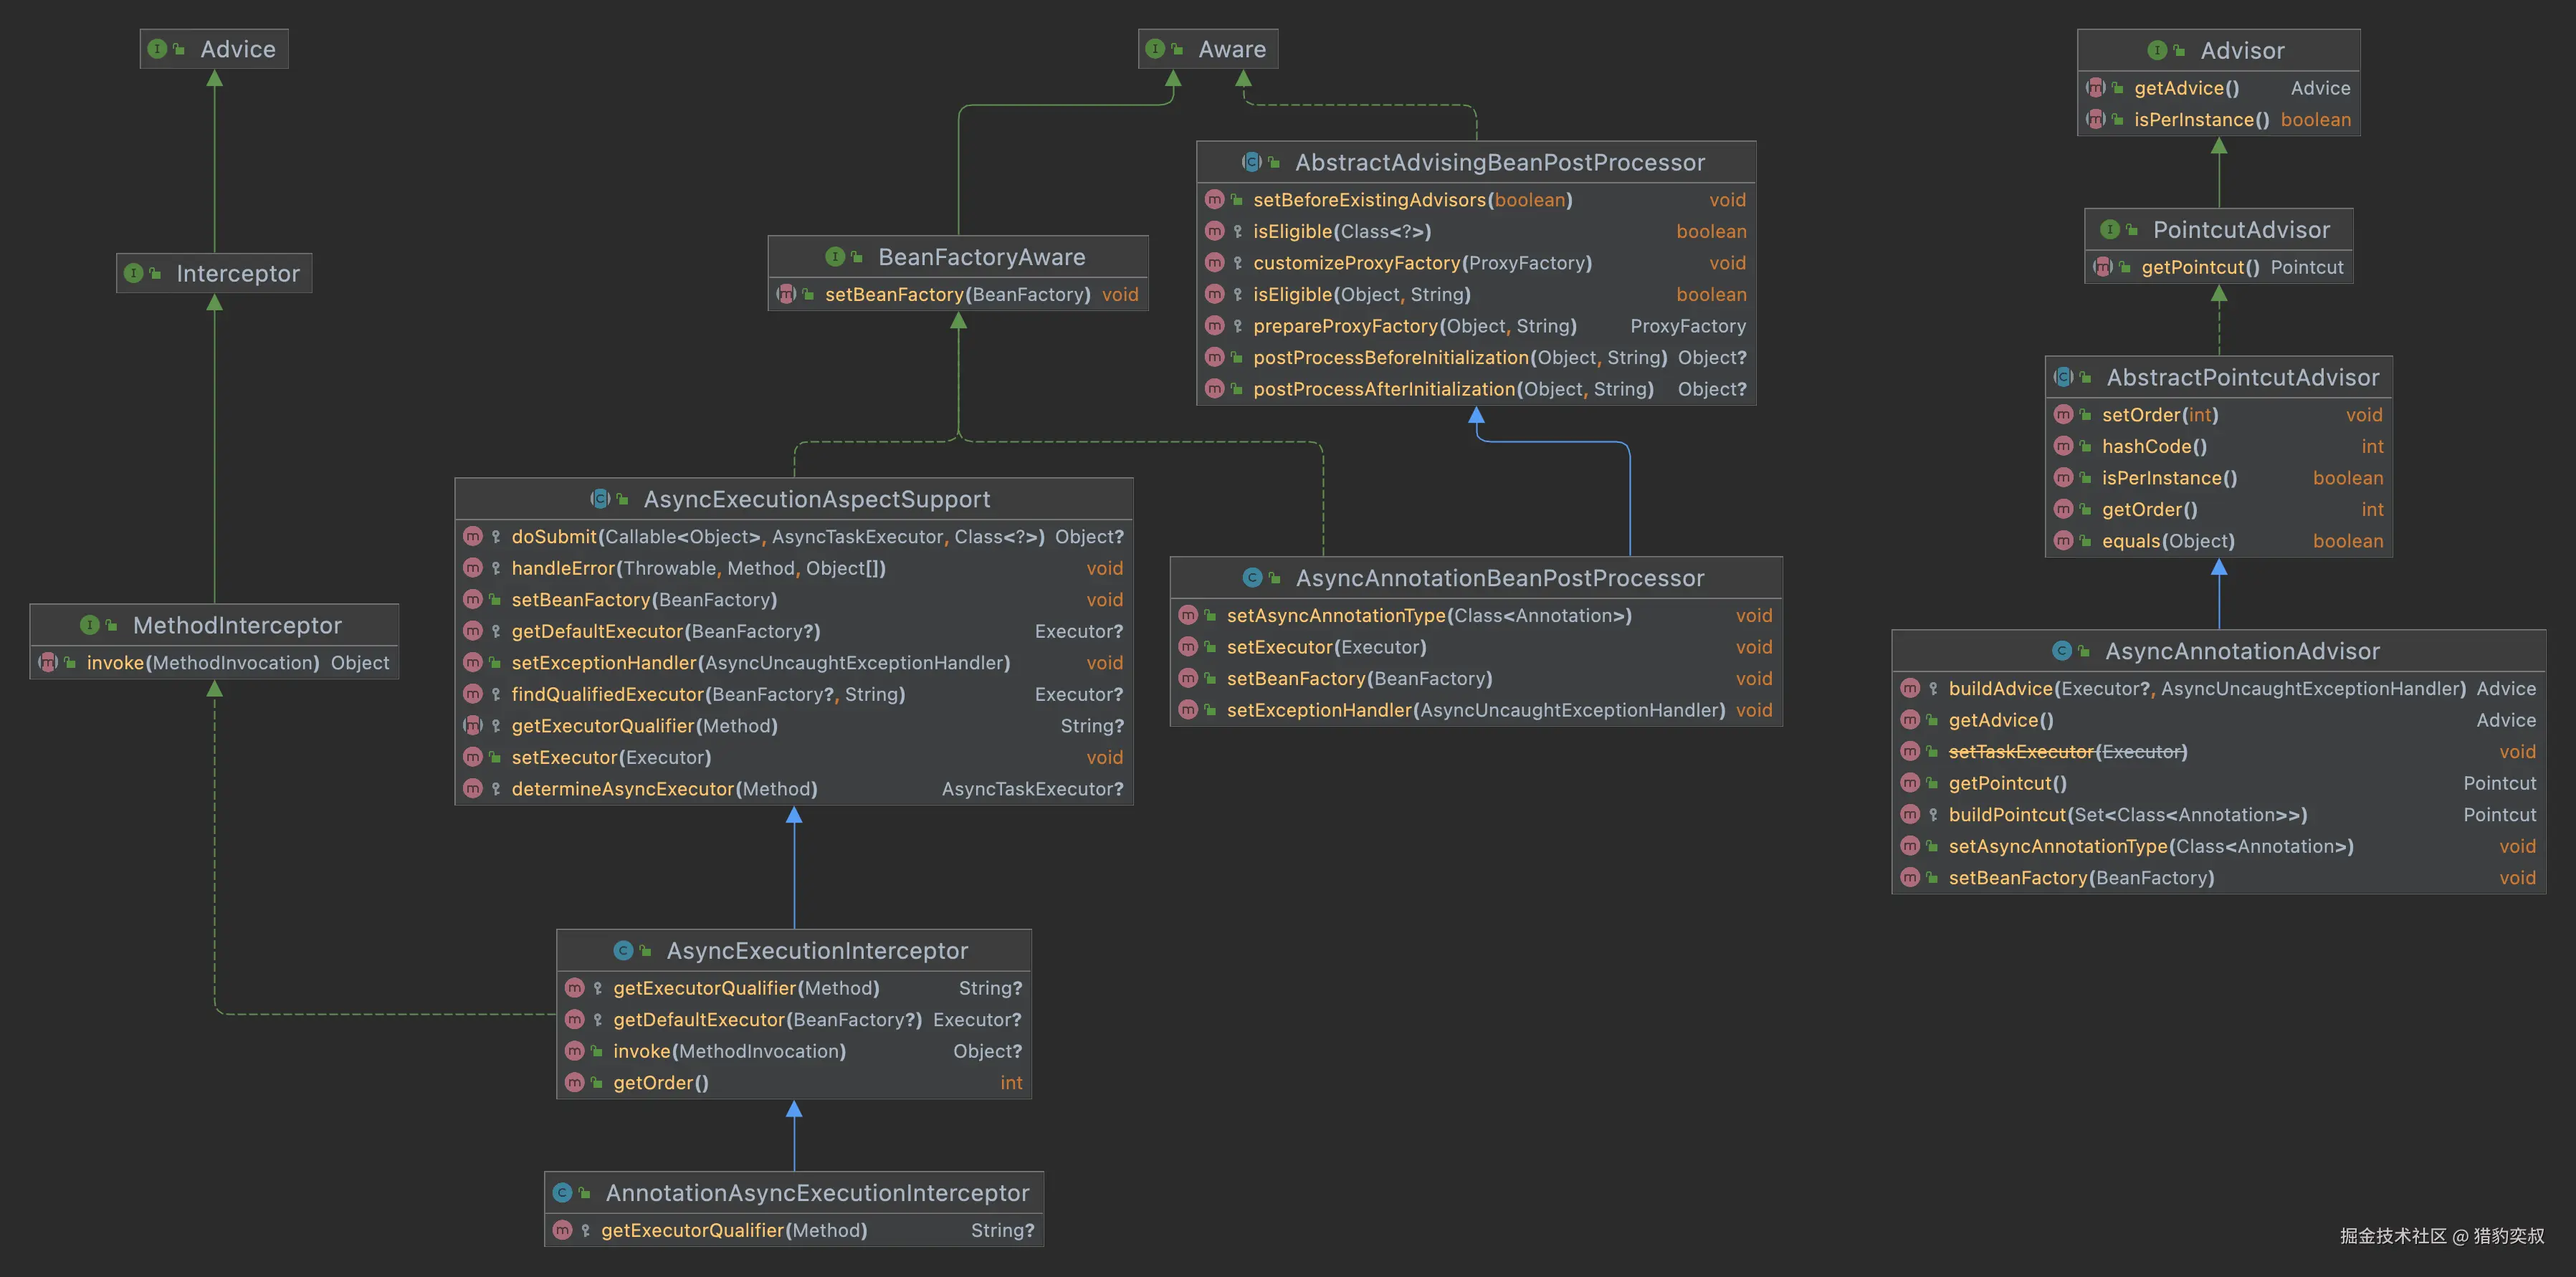Click the Advisor interface node title
This screenshot has width=2576, height=1277.
tap(2241, 50)
